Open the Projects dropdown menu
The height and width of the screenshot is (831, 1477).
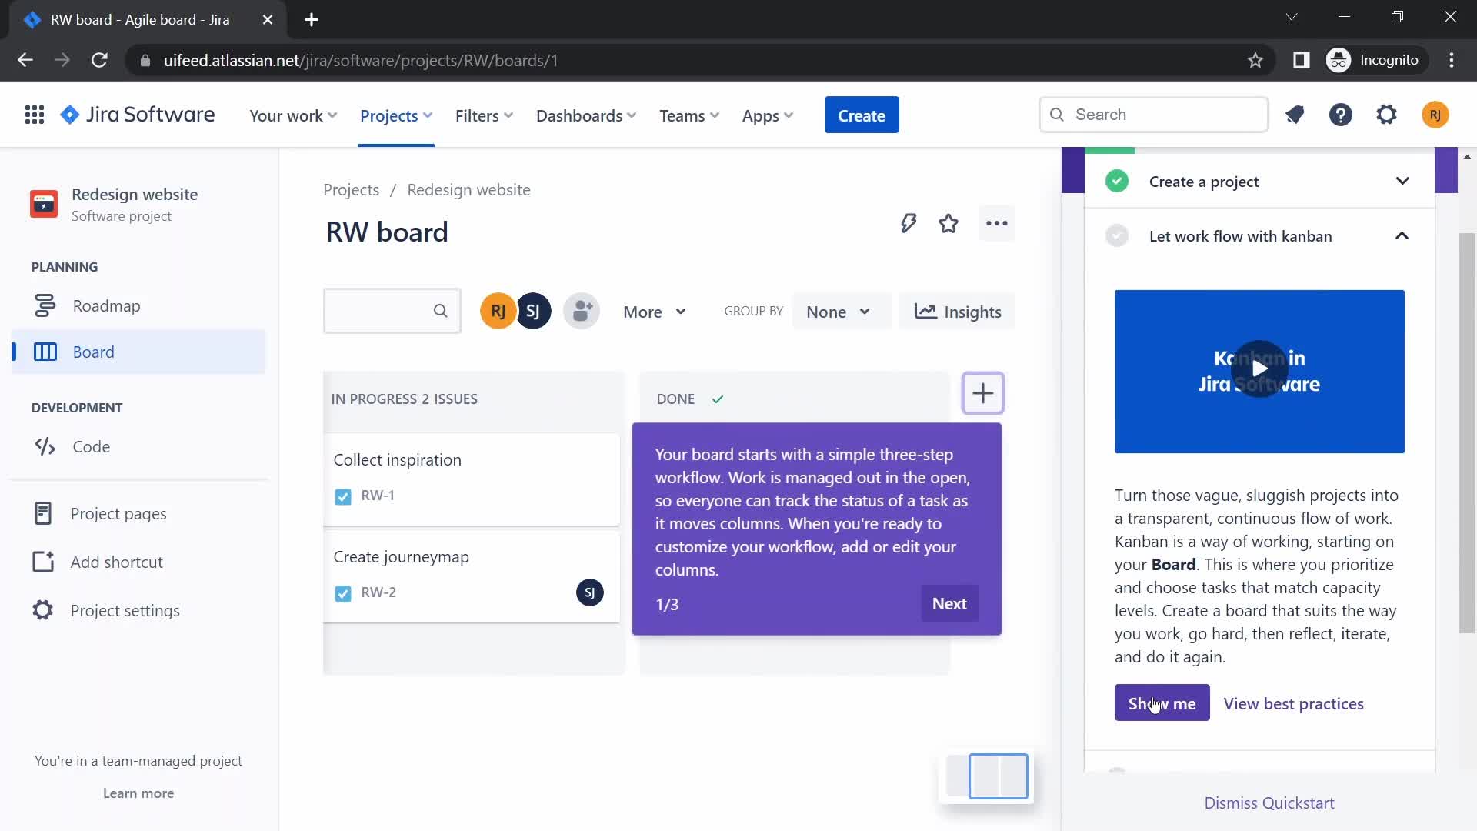[x=396, y=115]
